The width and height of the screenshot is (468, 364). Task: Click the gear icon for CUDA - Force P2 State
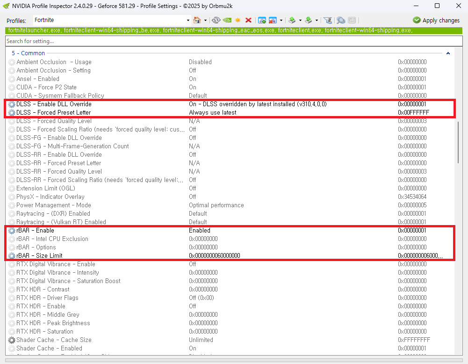click(x=12, y=87)
